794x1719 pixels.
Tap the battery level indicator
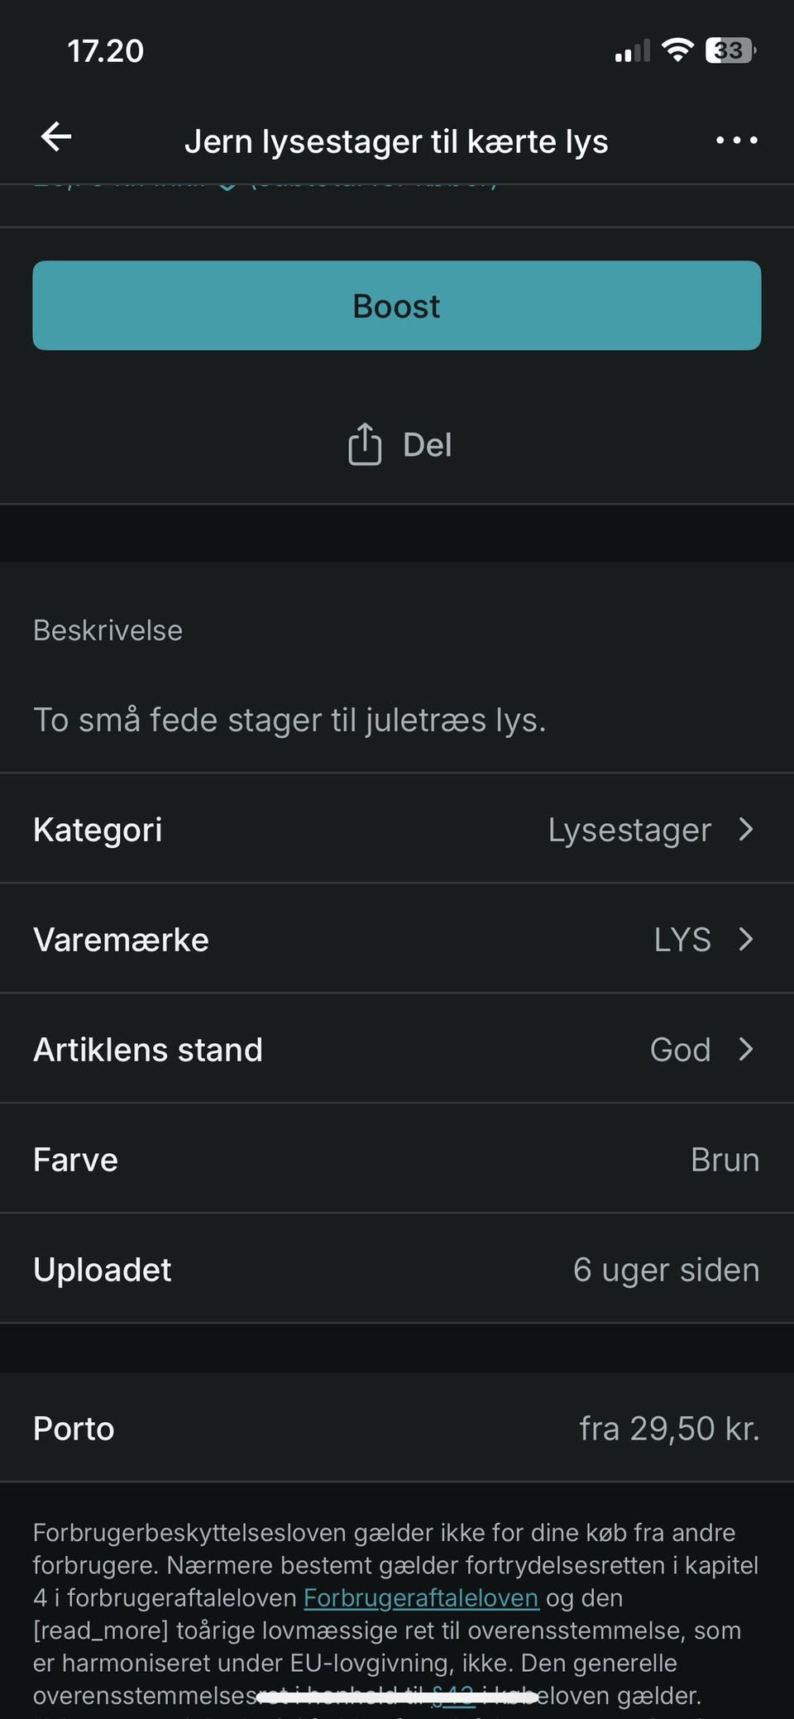[730, 50]
